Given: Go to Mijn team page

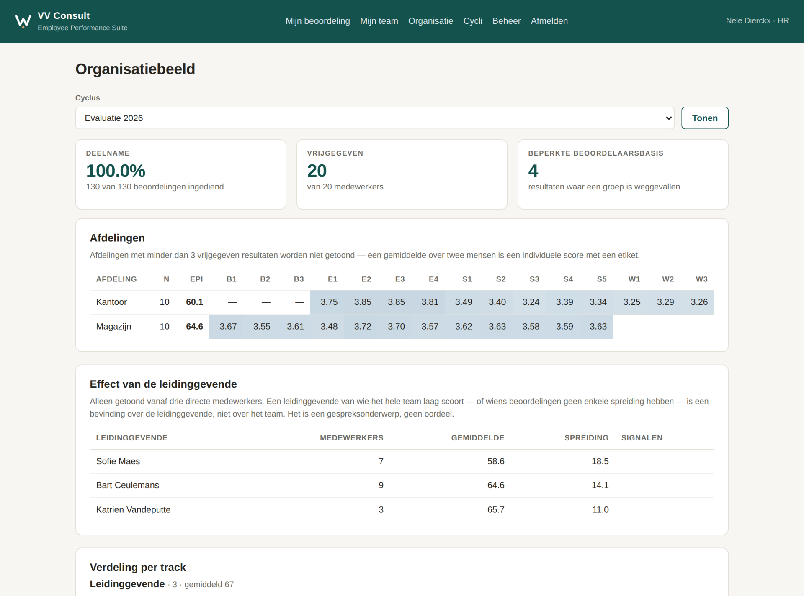Looking at the screenshot, I should point(379,21).
